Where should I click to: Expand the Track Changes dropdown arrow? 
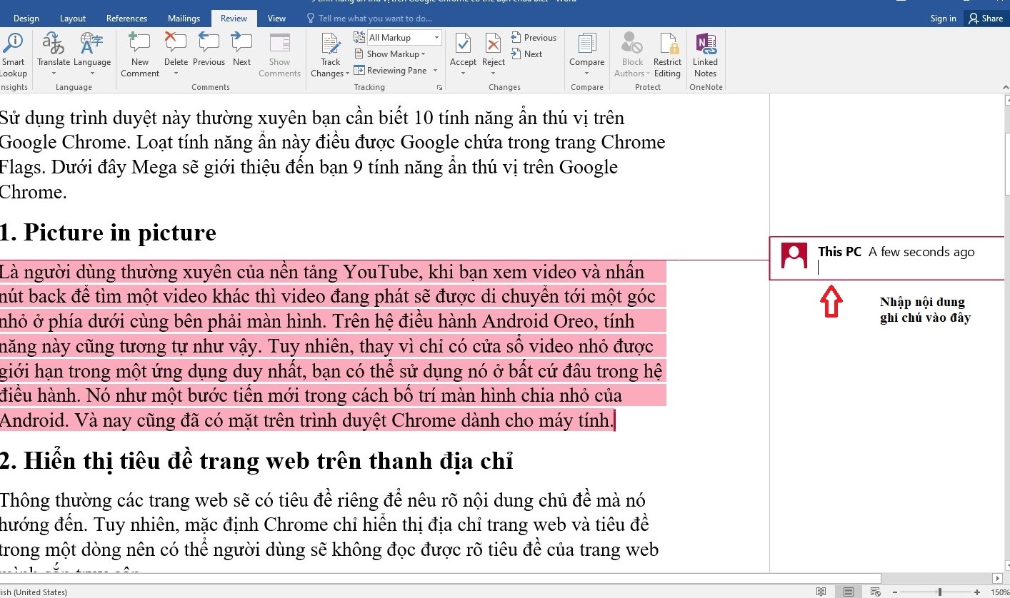pyautogui.click(x=347, y=74)
